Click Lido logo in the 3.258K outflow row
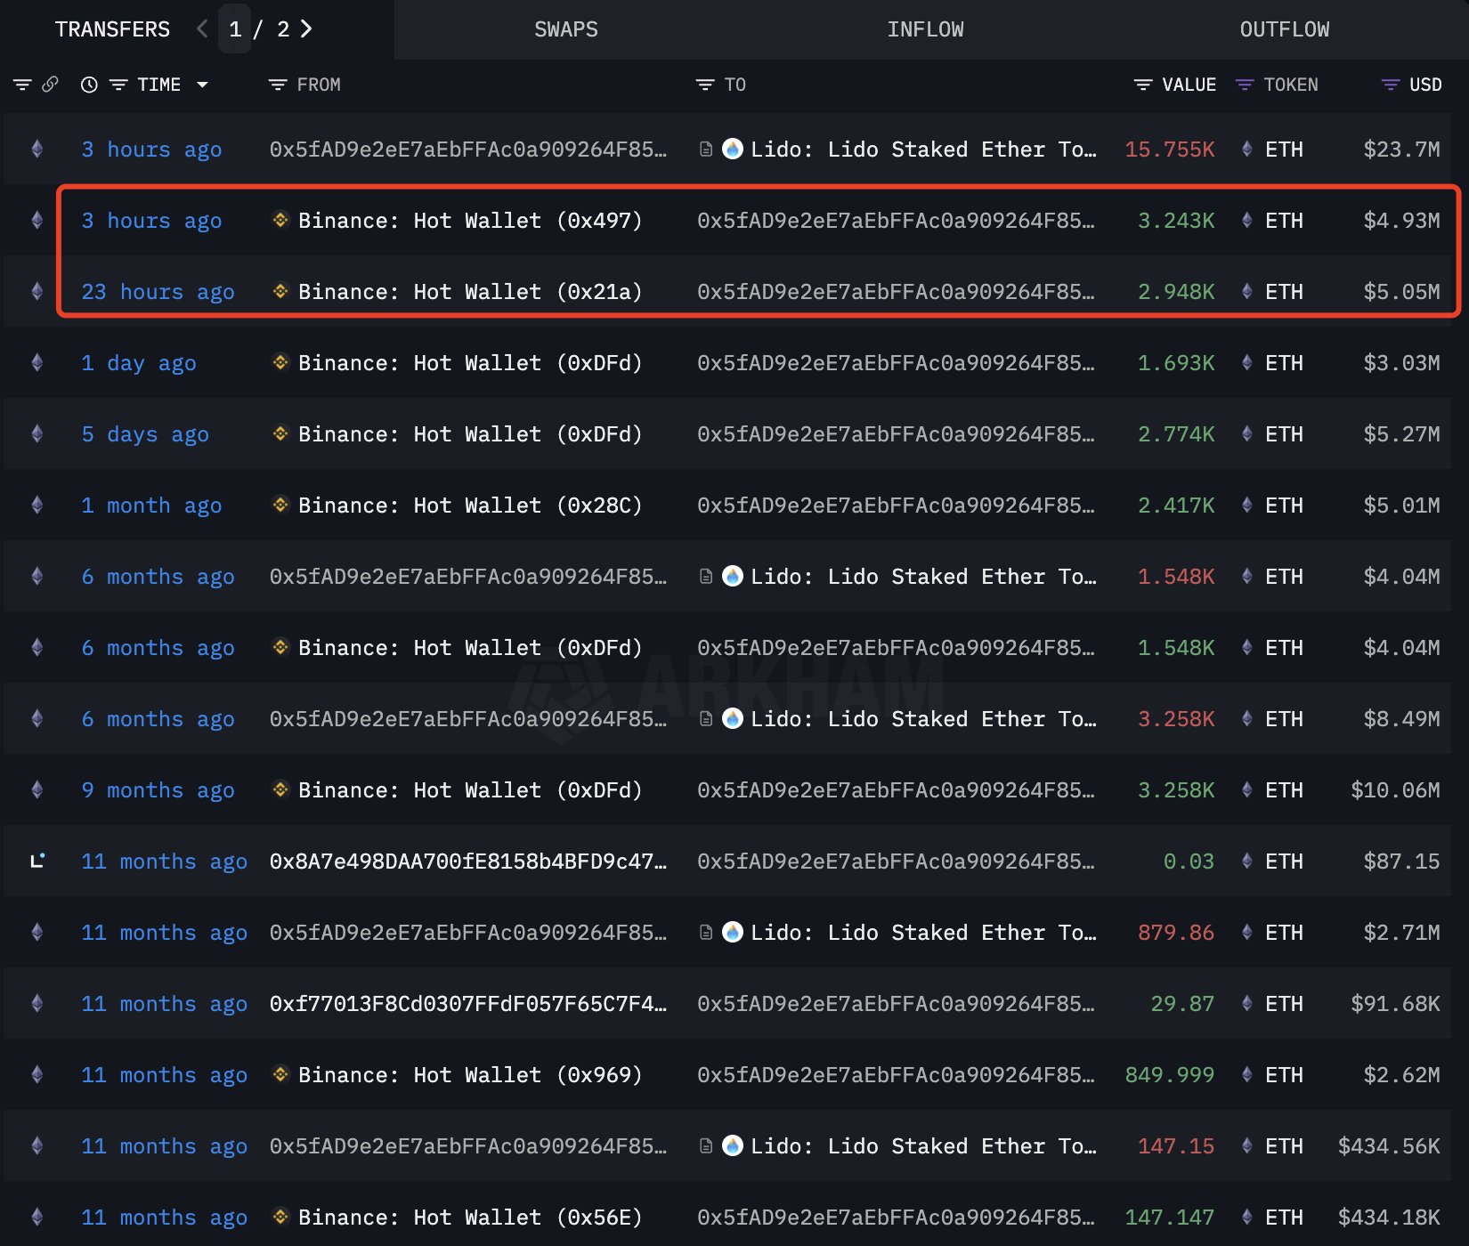The image size is (1469, 1246). (x=733, y=718)
